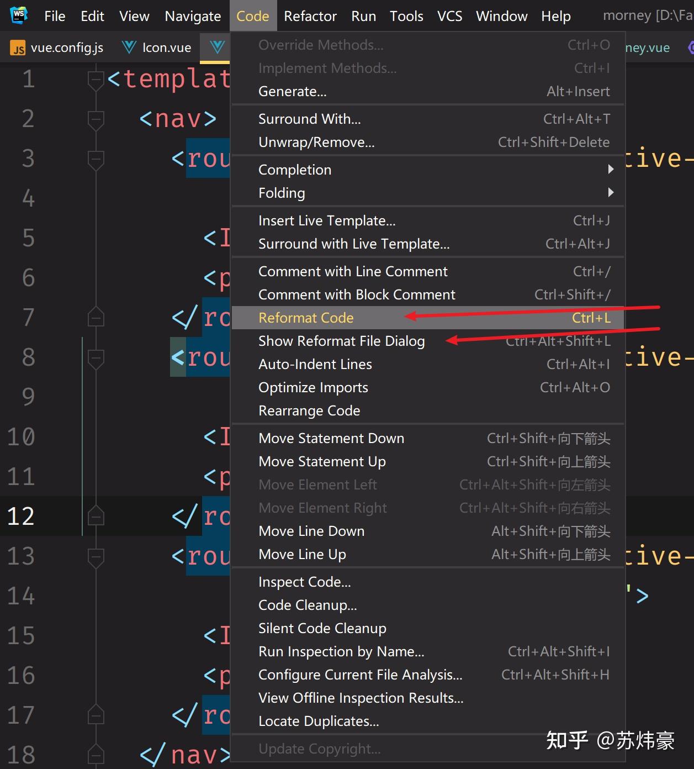Choose Generate... from Code menu
Image resolution: width=694 pixels, height=769 pixels.
[428, 91]
